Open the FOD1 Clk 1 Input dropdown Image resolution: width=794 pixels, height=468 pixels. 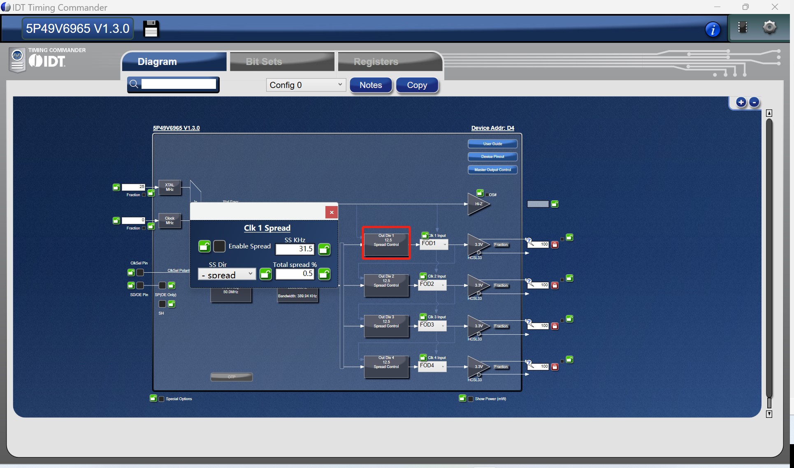pyautogui.click(x=434, y=244)
